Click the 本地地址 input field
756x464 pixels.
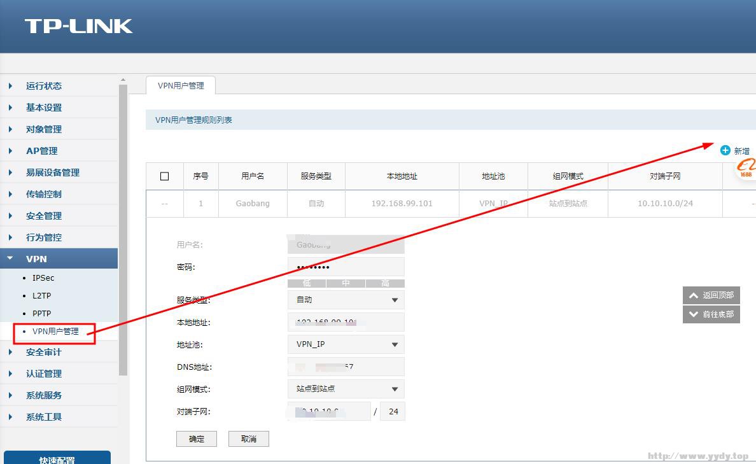[346, 322]
